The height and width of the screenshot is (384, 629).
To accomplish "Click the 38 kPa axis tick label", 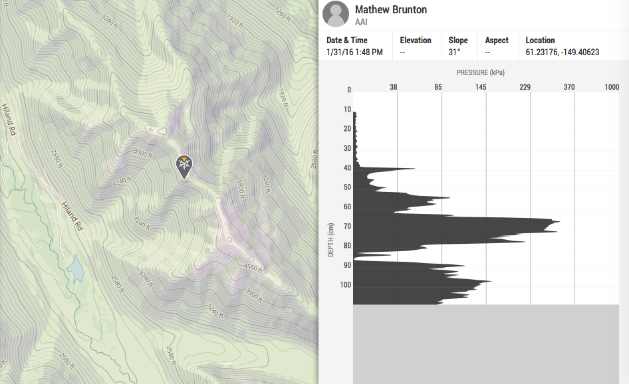I will [394, 87].
